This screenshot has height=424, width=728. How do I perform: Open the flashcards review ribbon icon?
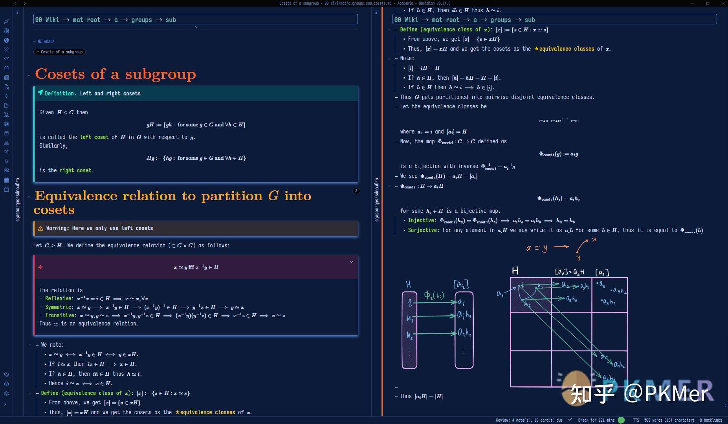point(6,31)
